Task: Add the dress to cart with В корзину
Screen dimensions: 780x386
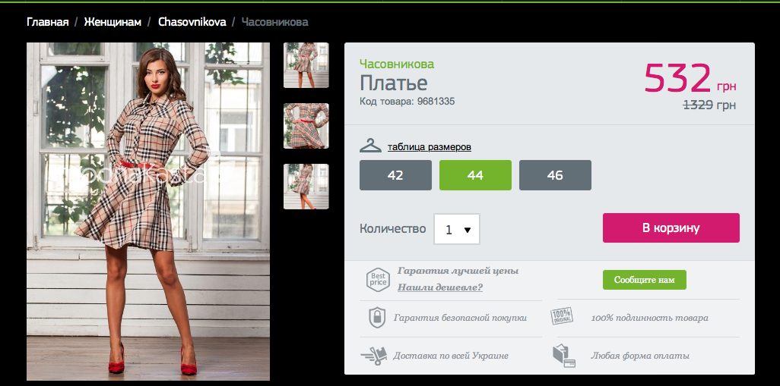Action: coord(671,228)
